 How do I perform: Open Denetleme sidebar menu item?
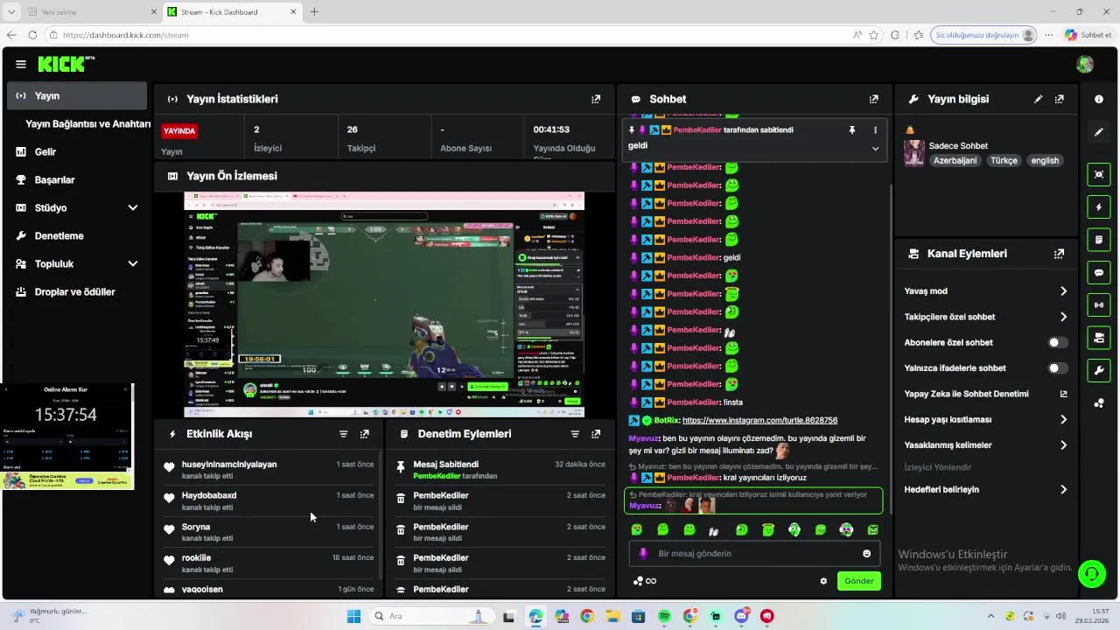coord(77,236)
